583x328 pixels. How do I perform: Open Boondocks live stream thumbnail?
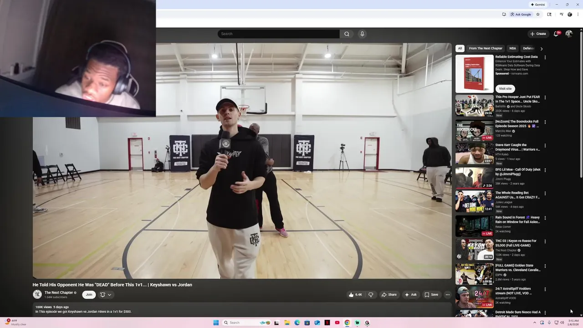pos(474,130)
